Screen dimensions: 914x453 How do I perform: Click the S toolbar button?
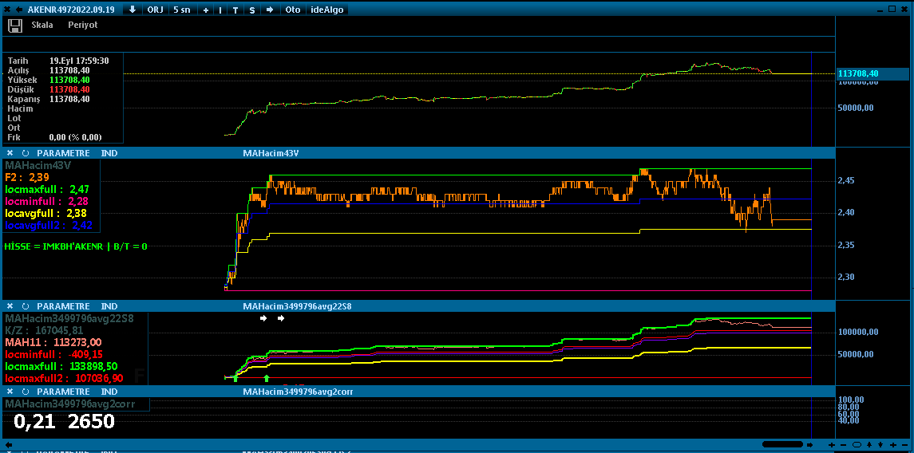click(251, 10)
